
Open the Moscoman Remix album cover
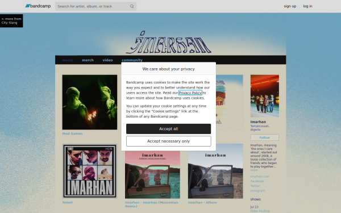pos(152,174)
